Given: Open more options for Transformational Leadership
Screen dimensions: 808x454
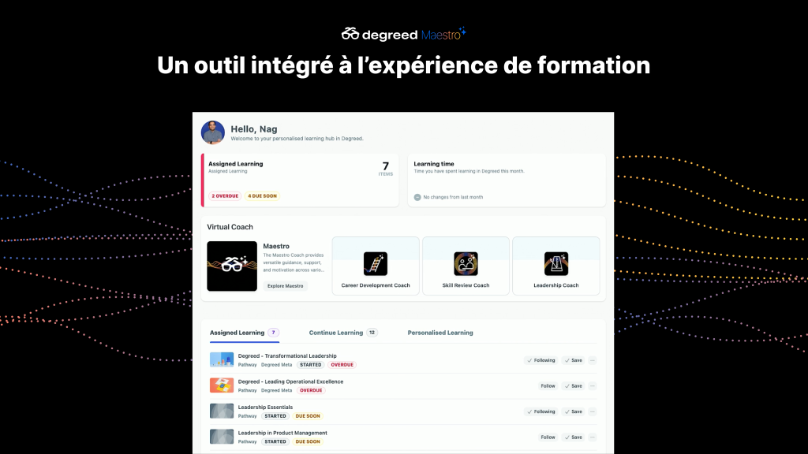Looking at the screenshot, I should pos(593,360).
